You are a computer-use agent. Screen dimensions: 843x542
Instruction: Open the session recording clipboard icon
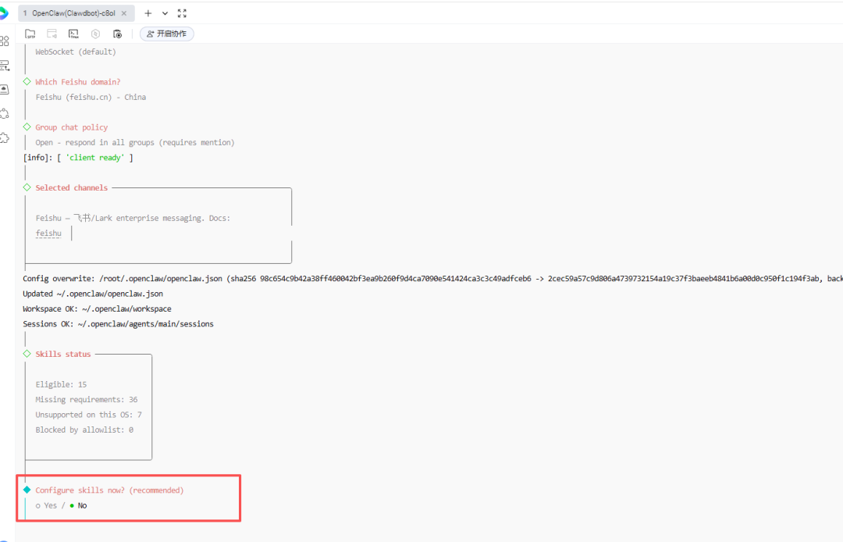pos(117,34)
